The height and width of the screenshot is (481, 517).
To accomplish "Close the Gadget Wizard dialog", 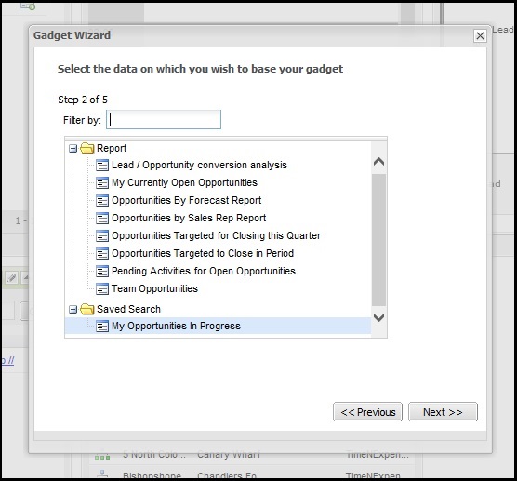I will click(x=480, y=35).
